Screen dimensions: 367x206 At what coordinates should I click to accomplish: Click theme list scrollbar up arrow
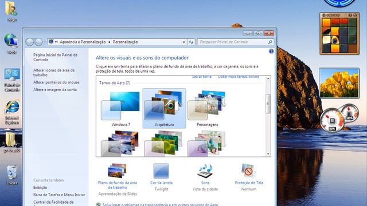click(x=268, y=79)
